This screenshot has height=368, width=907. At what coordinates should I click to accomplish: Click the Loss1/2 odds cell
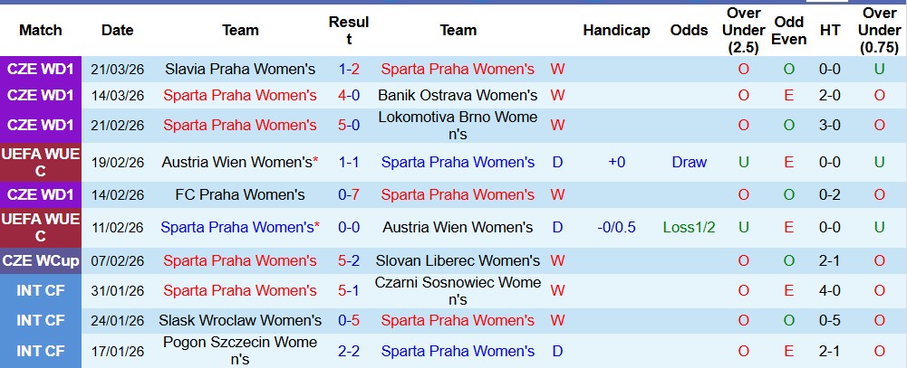(x=690, y=227)
